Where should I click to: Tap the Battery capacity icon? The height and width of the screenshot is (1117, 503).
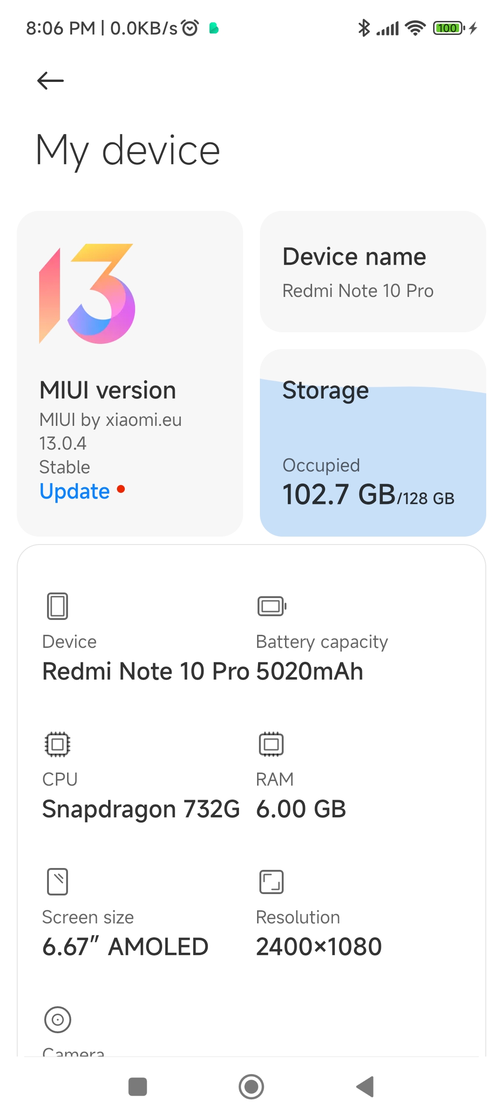pos(272,606)
